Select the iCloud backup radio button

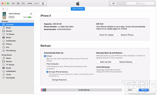coord(45,56)
